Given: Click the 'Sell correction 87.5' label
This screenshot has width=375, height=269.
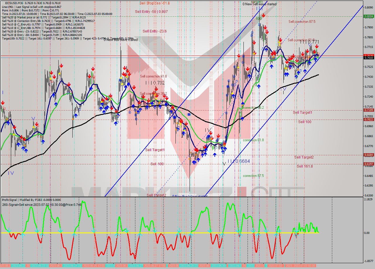Looking at the screenshot, I should click(302, 21).
